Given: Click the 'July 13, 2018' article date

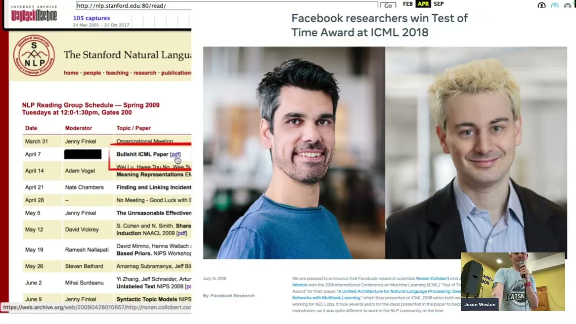Looking at the screenshot, I should 215,279.
